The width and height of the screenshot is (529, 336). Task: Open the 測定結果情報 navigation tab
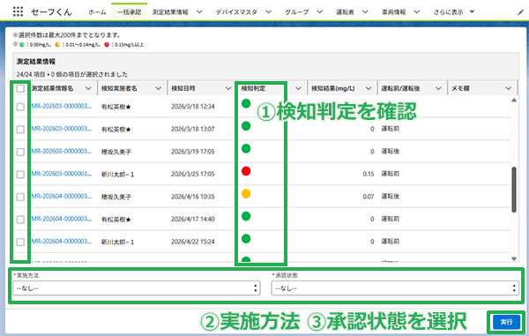170,12
